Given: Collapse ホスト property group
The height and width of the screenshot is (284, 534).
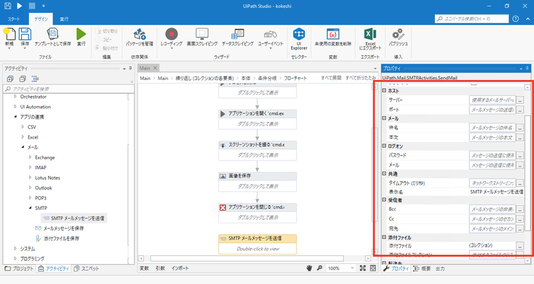Looking at the screenshot, I should [x=384, y=91].
